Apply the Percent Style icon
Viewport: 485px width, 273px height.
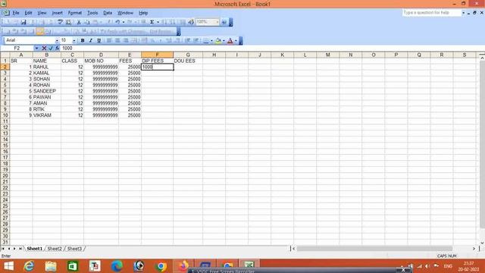tap(152, 40)
